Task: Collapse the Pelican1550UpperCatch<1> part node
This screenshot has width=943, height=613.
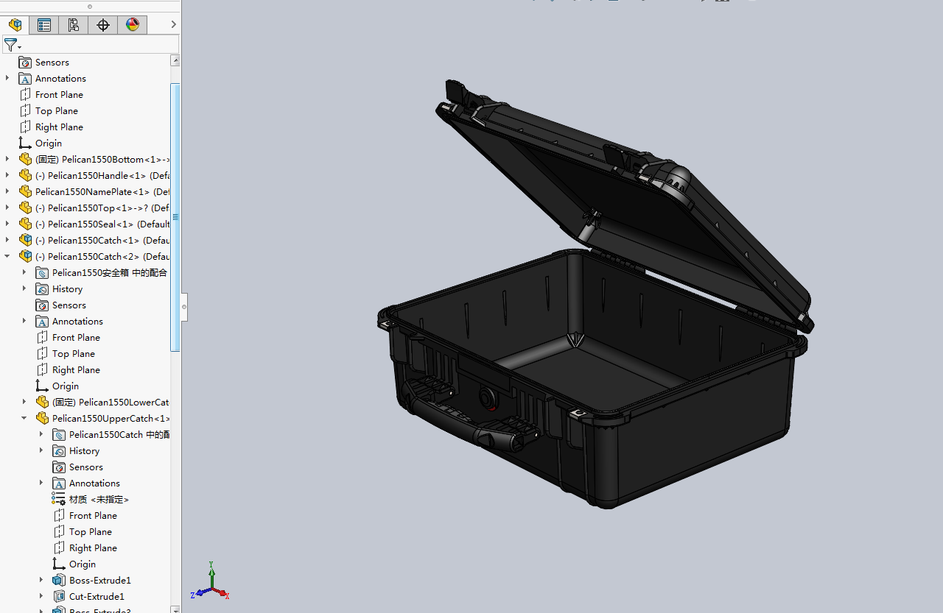Action: click(24, 419)
